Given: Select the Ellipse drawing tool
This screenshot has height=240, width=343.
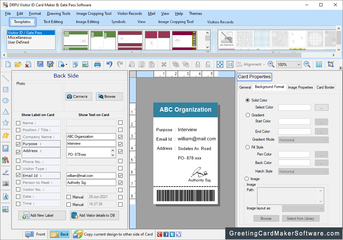Looking at the screenshot, I should click(x=5, y=101).
